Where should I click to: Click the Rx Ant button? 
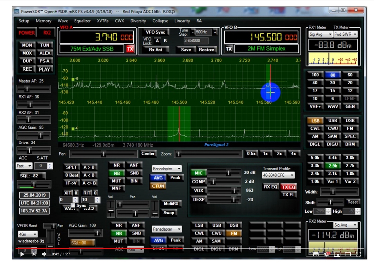(x=156, y=50)
